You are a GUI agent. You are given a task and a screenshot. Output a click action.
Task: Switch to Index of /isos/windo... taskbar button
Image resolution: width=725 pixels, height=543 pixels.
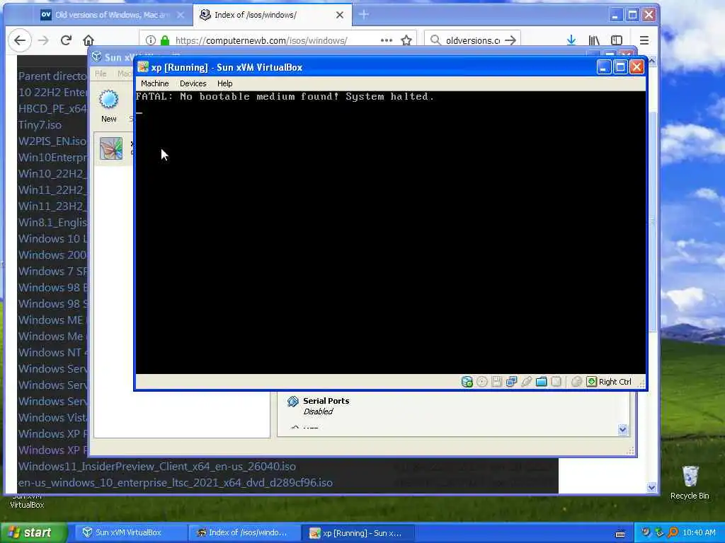(244, 532)
